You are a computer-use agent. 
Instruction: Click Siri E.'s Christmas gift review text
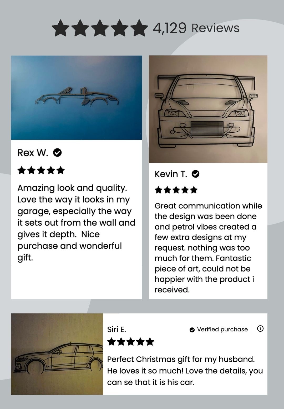(x=185, y=371)
